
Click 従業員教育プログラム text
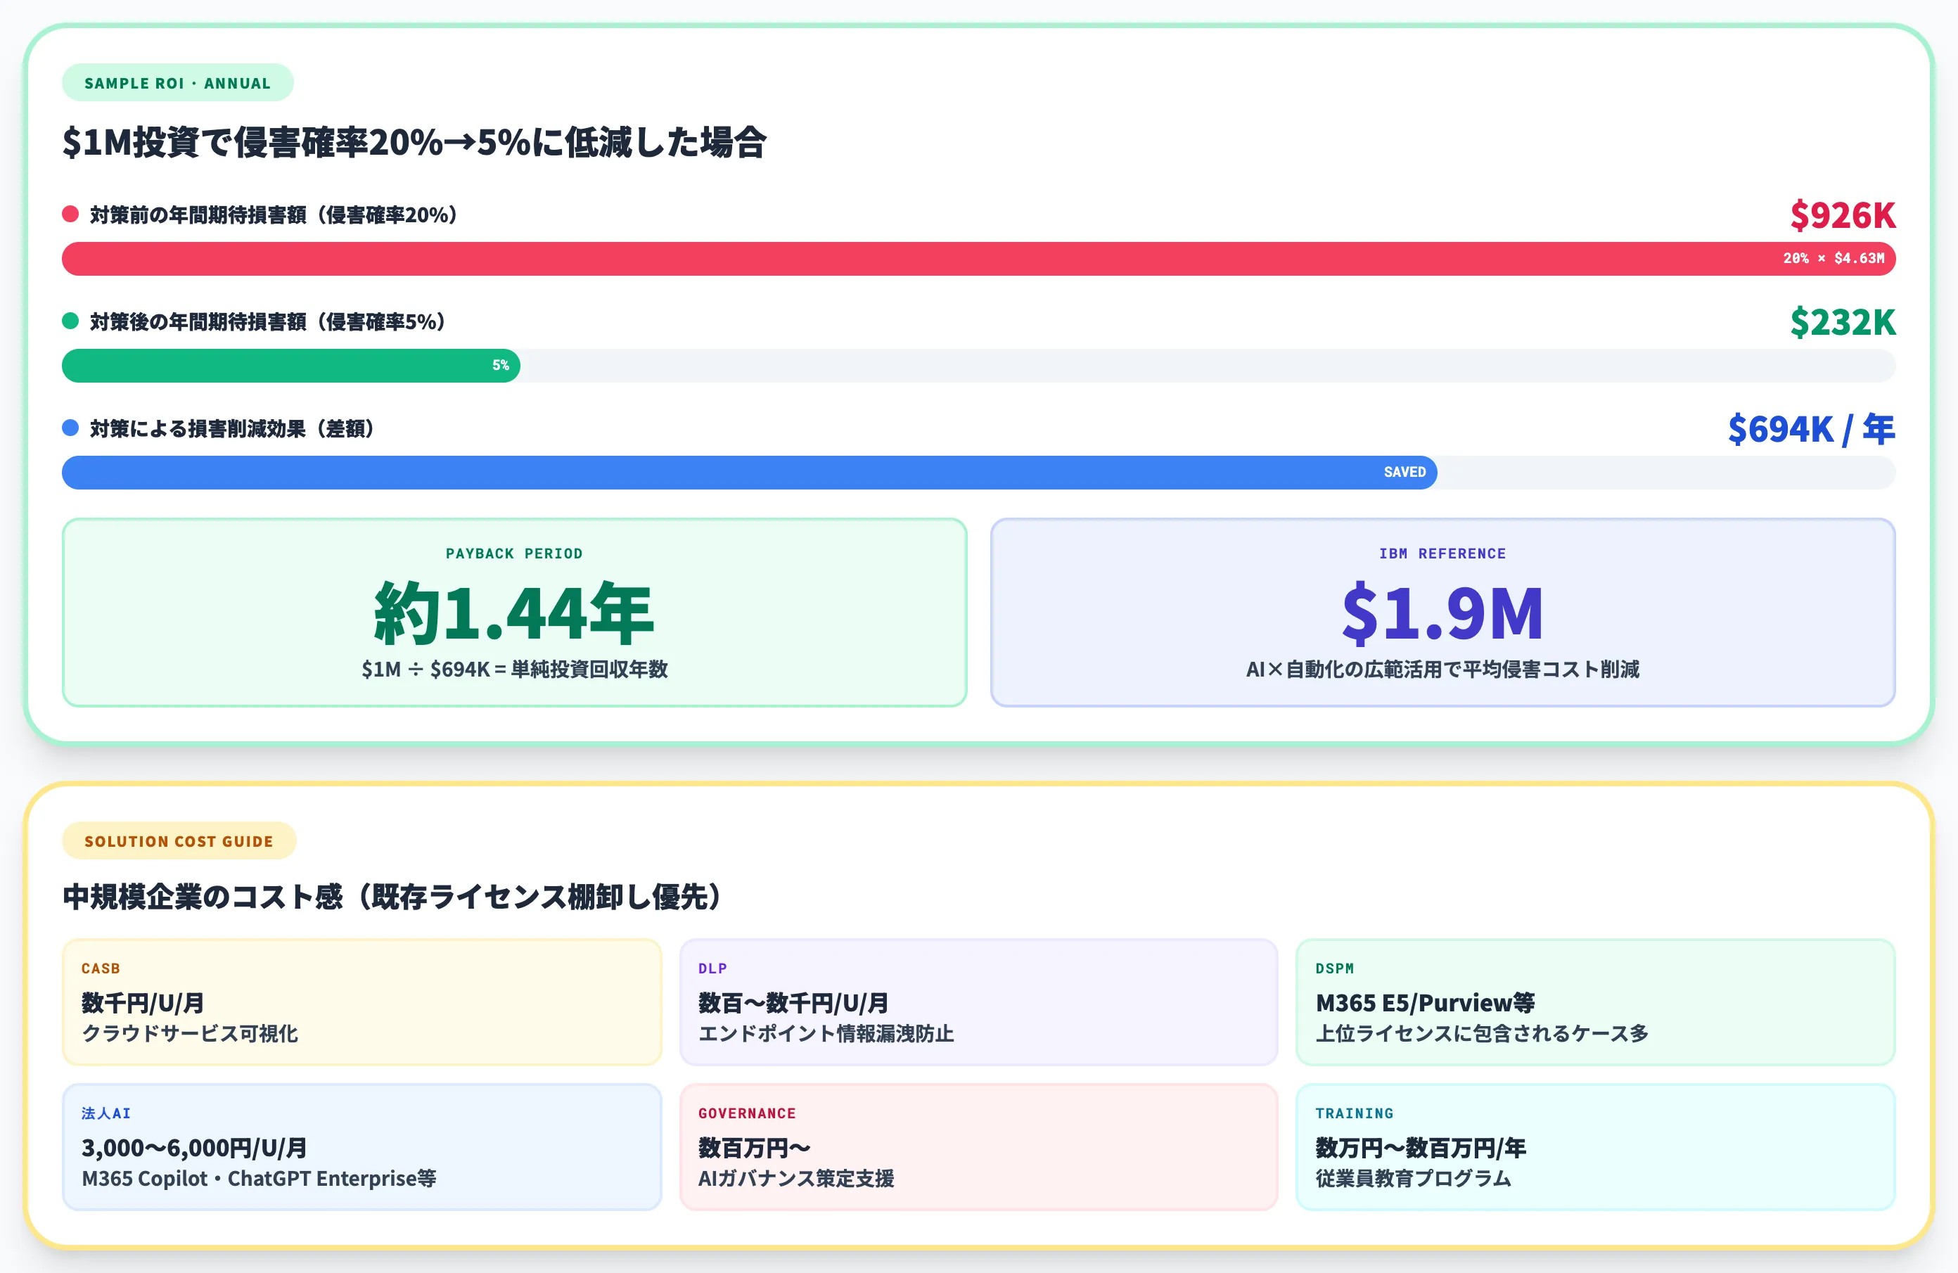click(x=1414, y=1178)
